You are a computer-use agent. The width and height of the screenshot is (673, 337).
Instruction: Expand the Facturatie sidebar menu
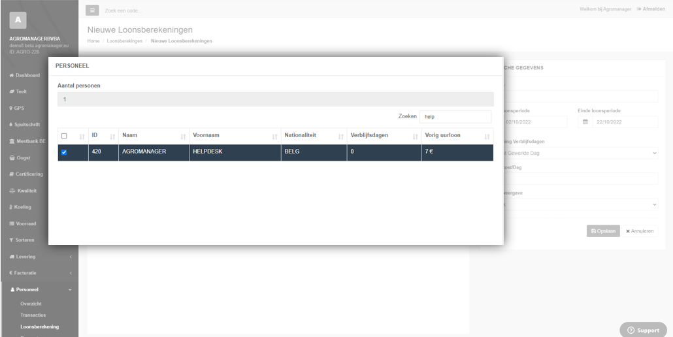tap(39, 273)
